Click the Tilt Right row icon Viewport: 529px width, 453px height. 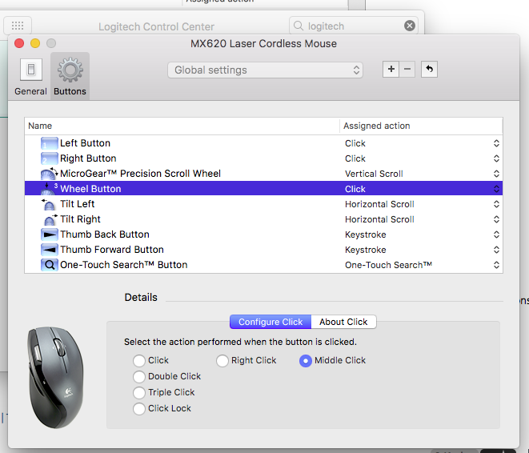tap(50, 219)
